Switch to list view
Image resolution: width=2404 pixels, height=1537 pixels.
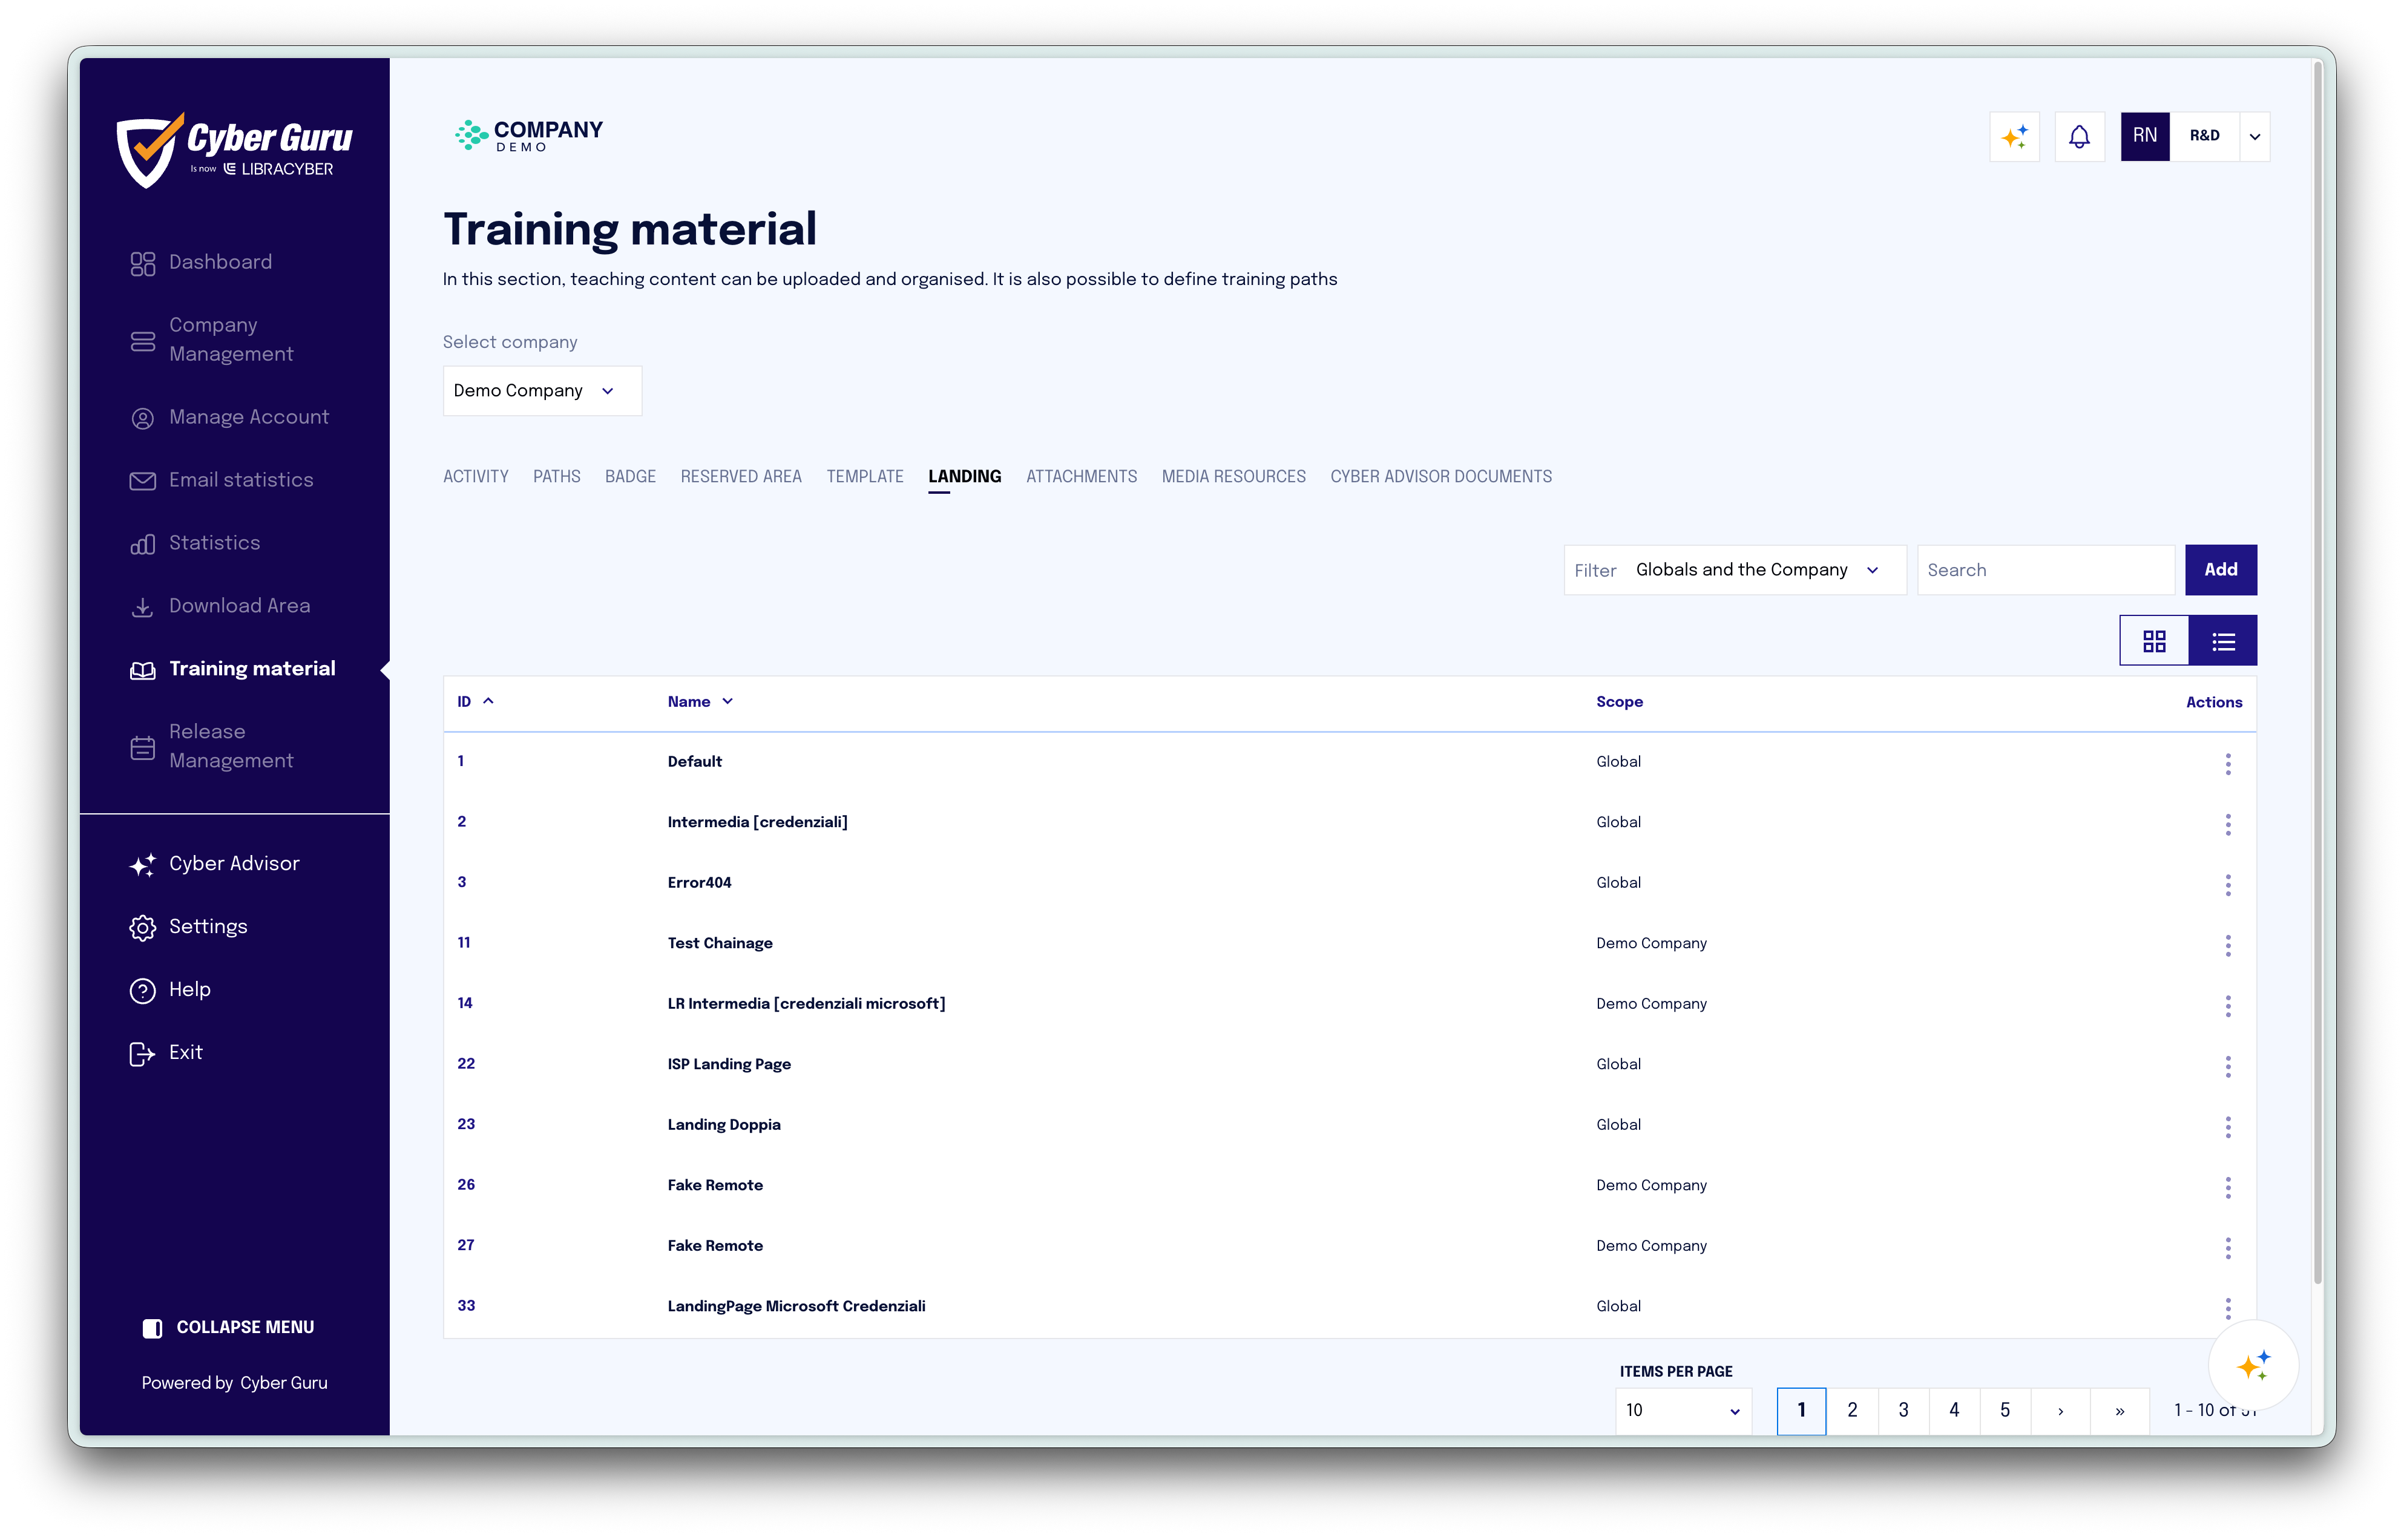pyautogui.click(x=2222, y=641)
